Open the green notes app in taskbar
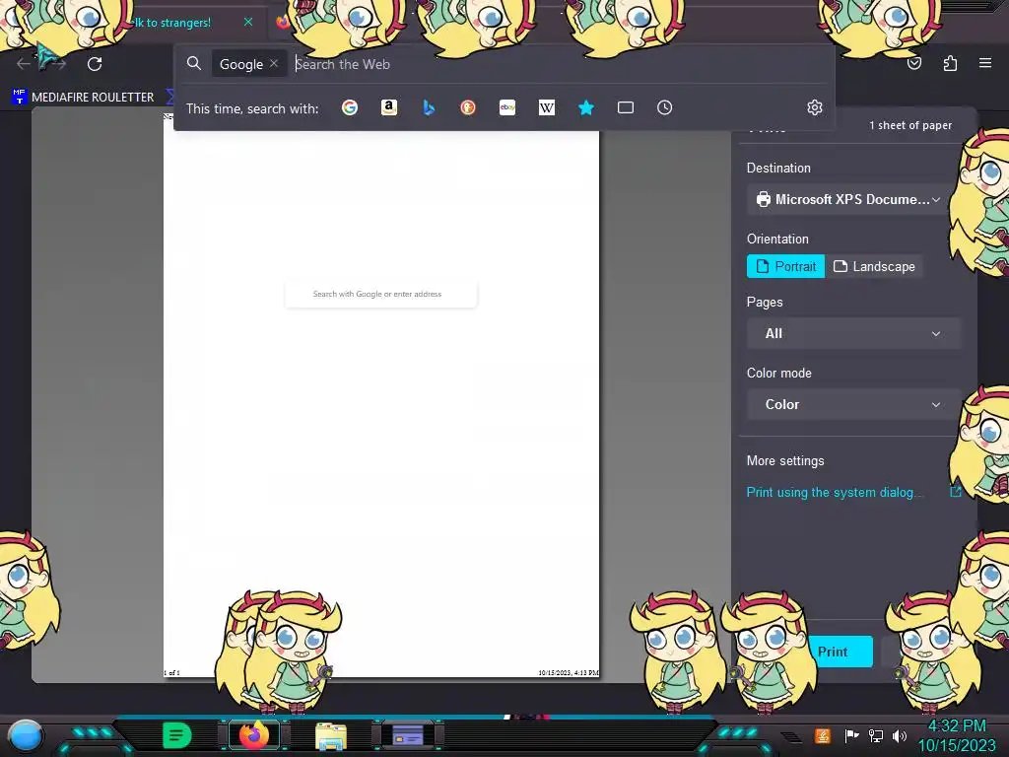The image size is (1009, 757). coord(177,735)
